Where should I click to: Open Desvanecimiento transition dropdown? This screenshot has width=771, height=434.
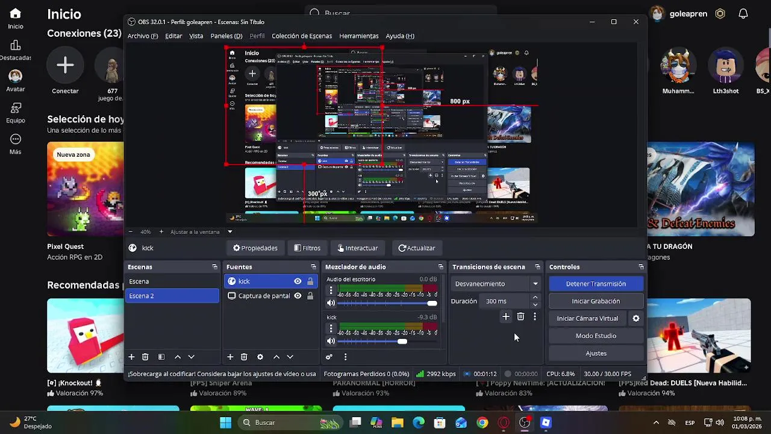point(496,283)
